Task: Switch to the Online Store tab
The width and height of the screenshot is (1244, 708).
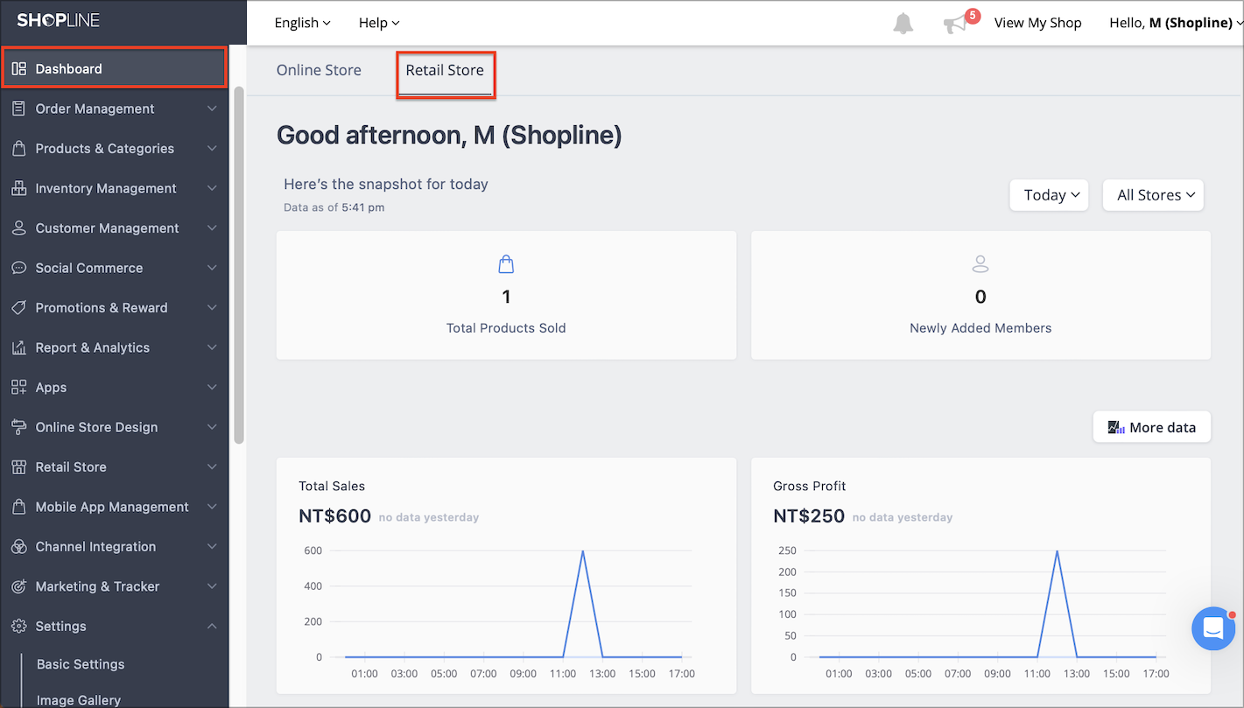Action: [x=319, y=70]
